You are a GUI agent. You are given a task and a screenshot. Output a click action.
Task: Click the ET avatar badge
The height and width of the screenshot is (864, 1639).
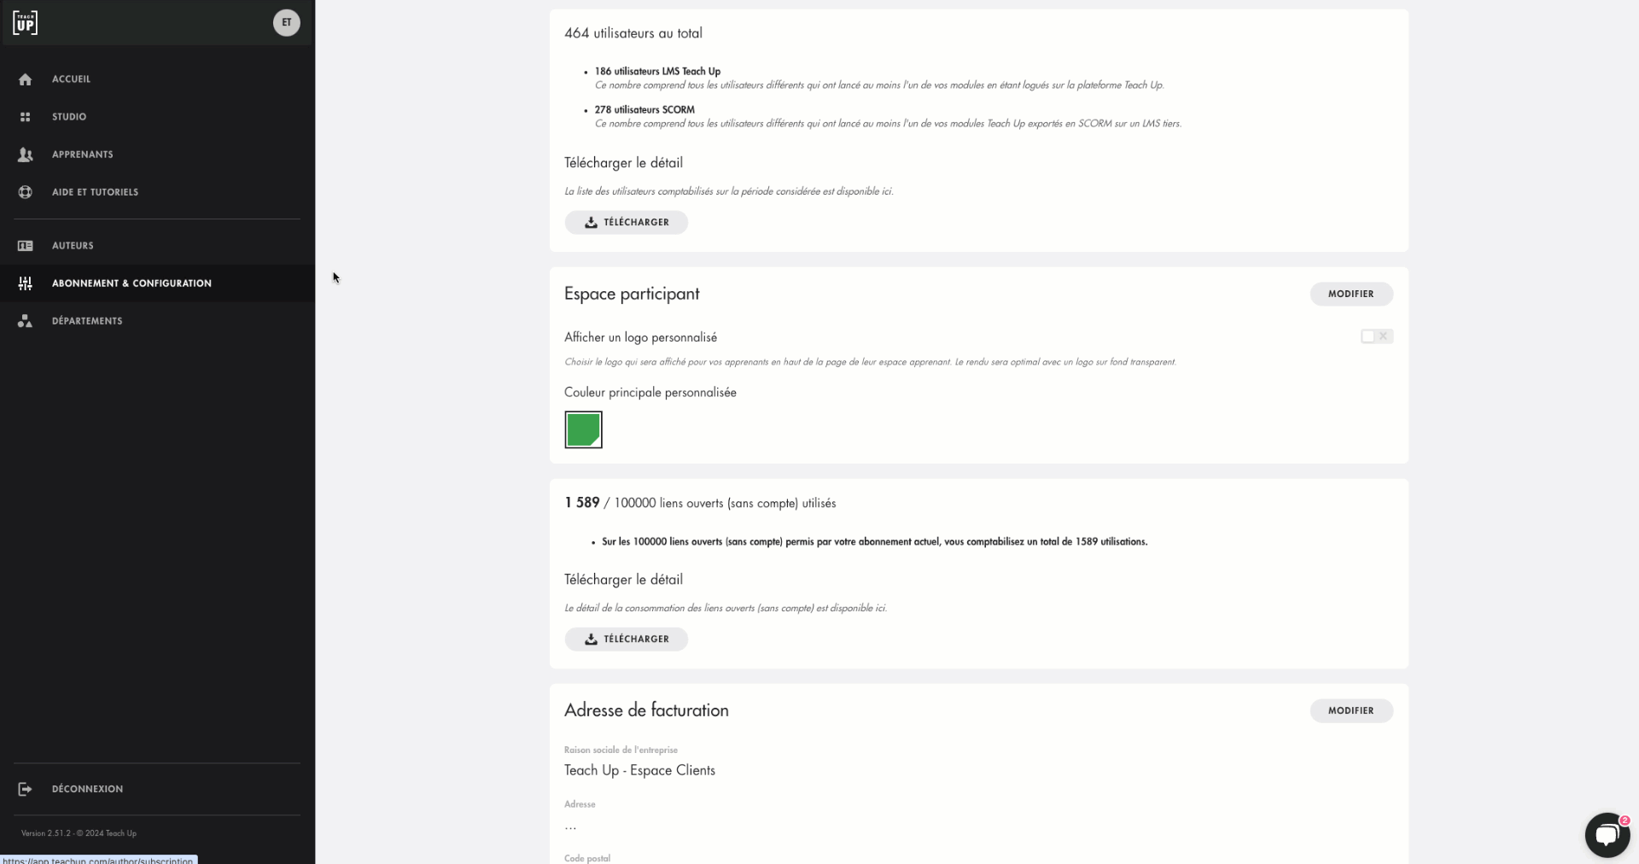tap(285, 22)
